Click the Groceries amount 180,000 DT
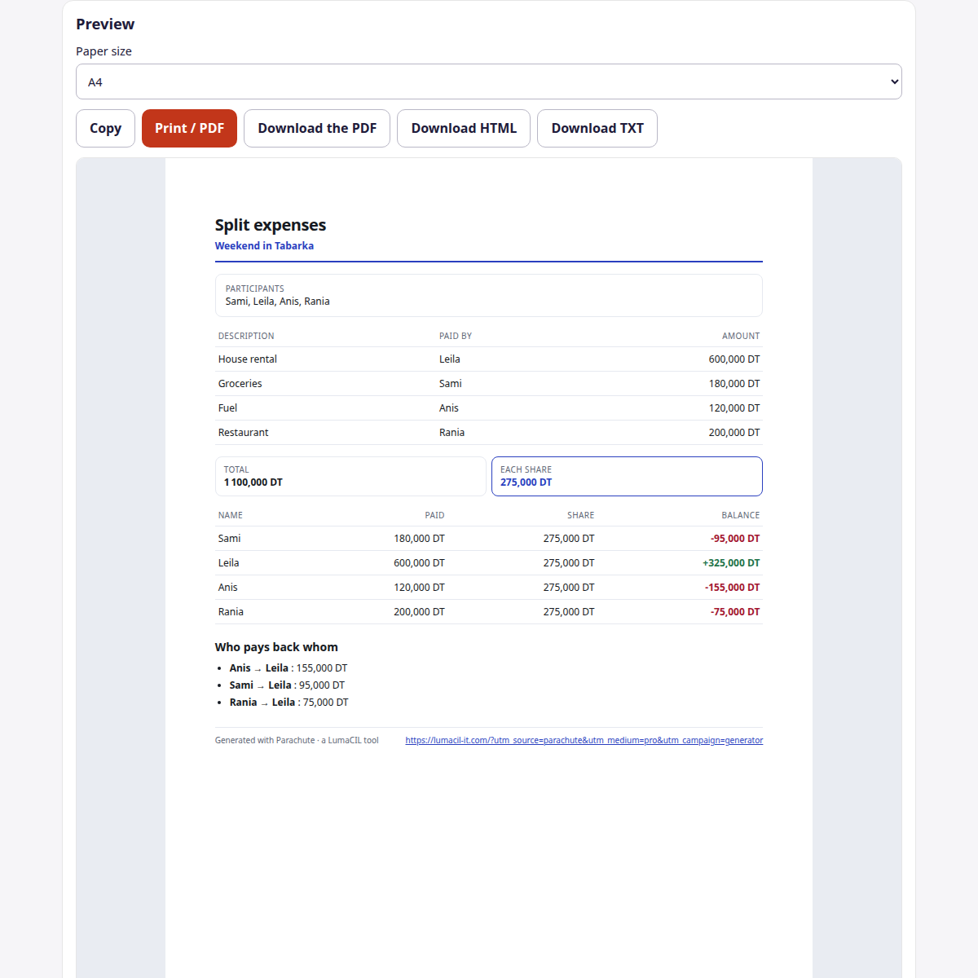Viewport: 978px width, 978px height. coord(734,383)
